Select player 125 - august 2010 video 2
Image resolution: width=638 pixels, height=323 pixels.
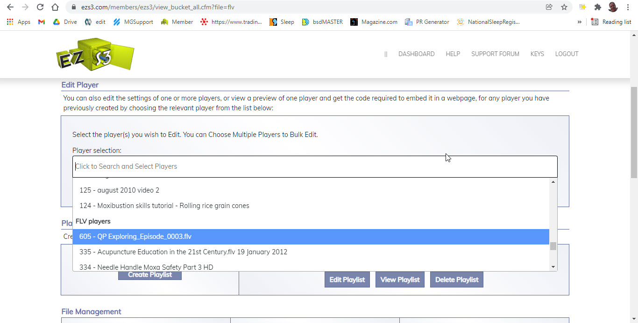311,190
